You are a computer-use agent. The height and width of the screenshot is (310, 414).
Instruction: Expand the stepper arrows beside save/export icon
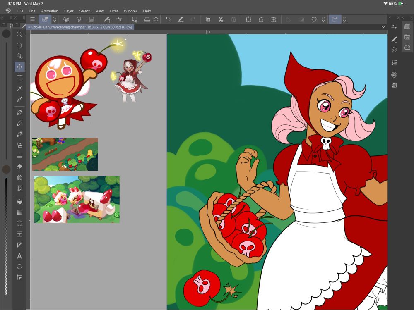156,19
